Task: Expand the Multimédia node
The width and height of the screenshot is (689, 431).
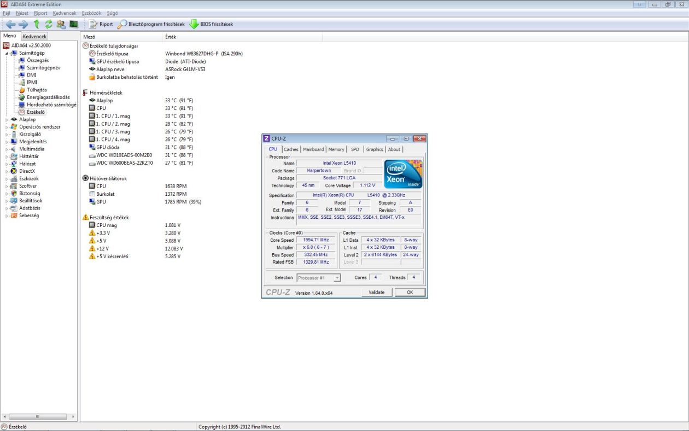Action: tap(7, 149)
